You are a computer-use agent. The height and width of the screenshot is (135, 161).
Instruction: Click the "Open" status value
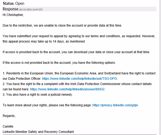pyautogui.click(x=20, y=3)
